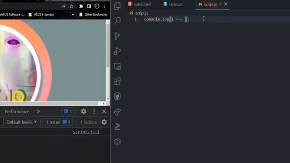Screen dimensions: 290x163
Task: Switch to DevTools Performance tab
Action: click(17, 111)
